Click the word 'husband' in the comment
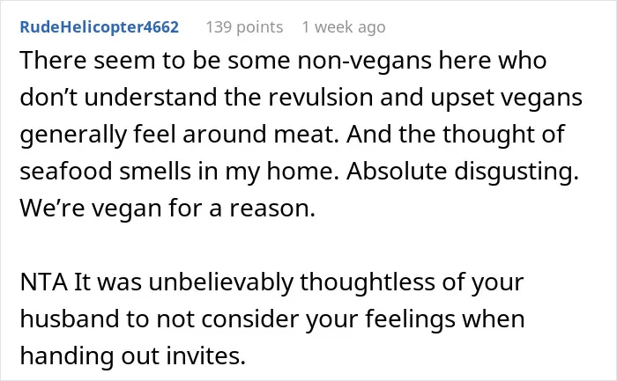617x381 pixels. click(70, 319)
